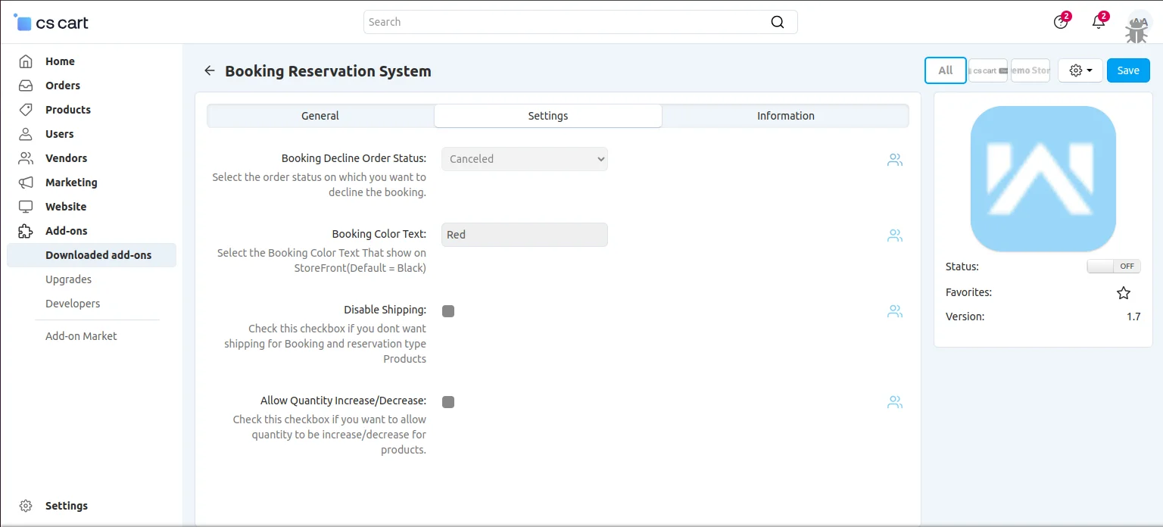
Task: Select the All storefronts button
Action: [x=945, y=70]
